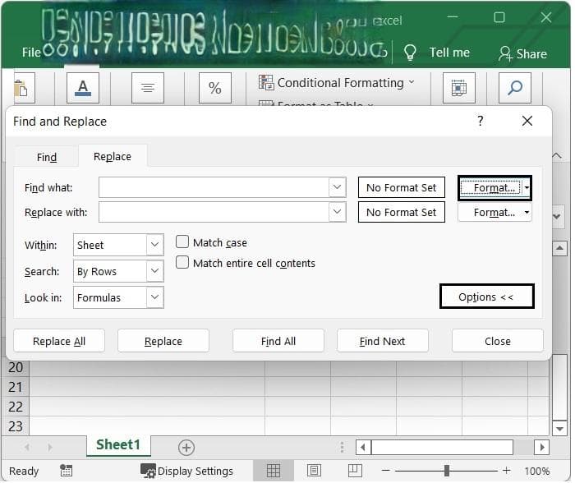The width and height of the screenshot is (575, 483).
Task: Click the zoom out minus icon
Action: (x=386, y=471)
